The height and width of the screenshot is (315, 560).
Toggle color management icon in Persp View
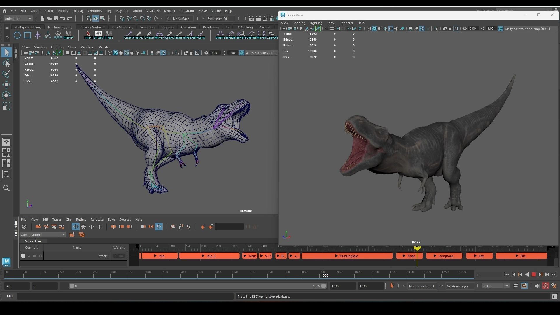tap(501, 29)
